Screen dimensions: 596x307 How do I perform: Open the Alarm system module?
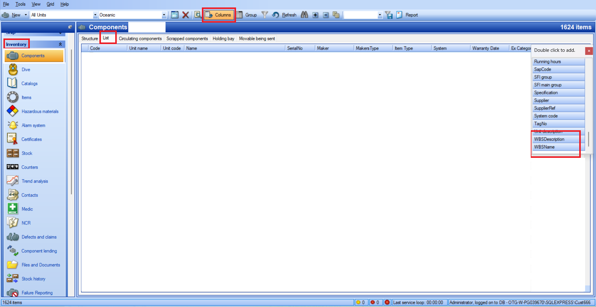pos(33,125)
